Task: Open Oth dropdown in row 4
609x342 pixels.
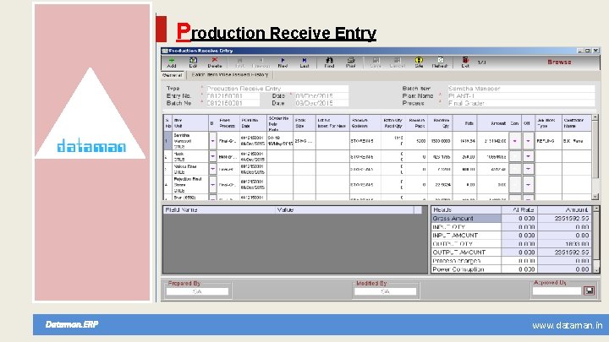Action: pyautogui.click(x=528, y=185)
